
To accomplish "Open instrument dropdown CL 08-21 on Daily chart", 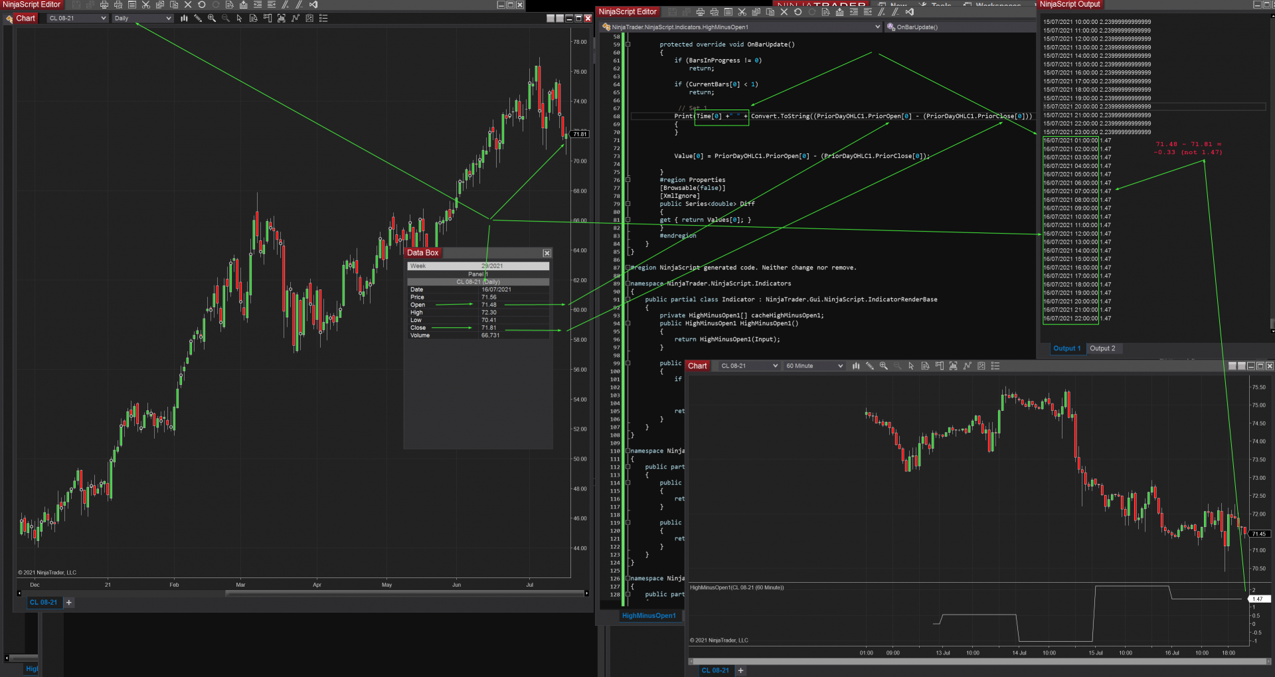I will coord(77,19).
